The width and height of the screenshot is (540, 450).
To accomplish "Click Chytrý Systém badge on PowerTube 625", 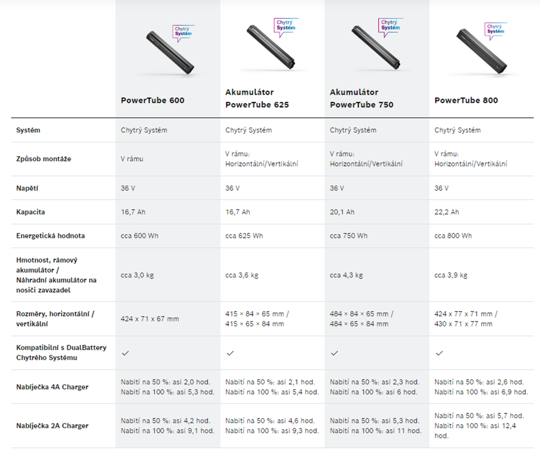I will pyautogui.click(x=286, y=26).
